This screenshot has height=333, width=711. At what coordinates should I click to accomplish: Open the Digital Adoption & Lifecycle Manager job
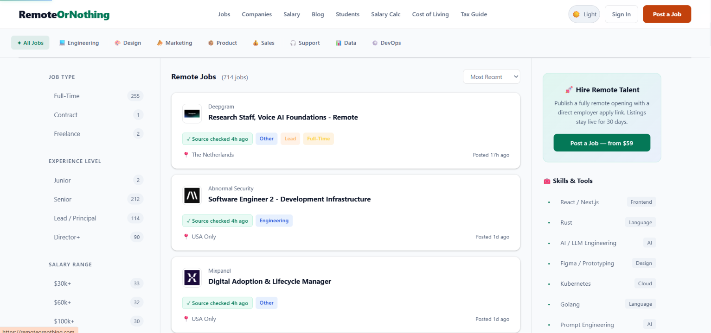click(269, 281)
